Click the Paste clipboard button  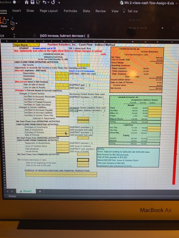(3, 22)
